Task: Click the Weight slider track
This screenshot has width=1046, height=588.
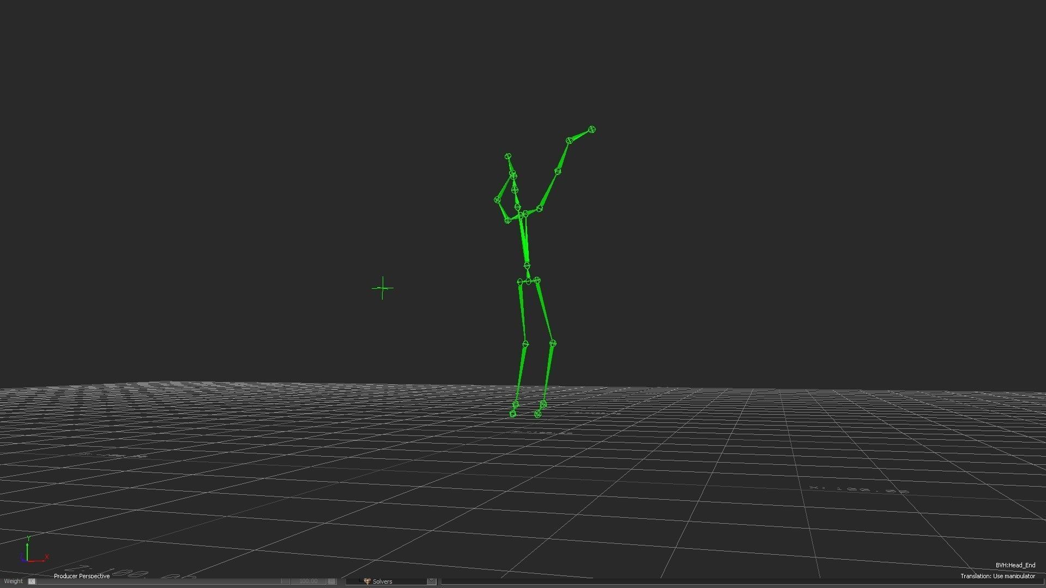Action: [x=162, y=581]
